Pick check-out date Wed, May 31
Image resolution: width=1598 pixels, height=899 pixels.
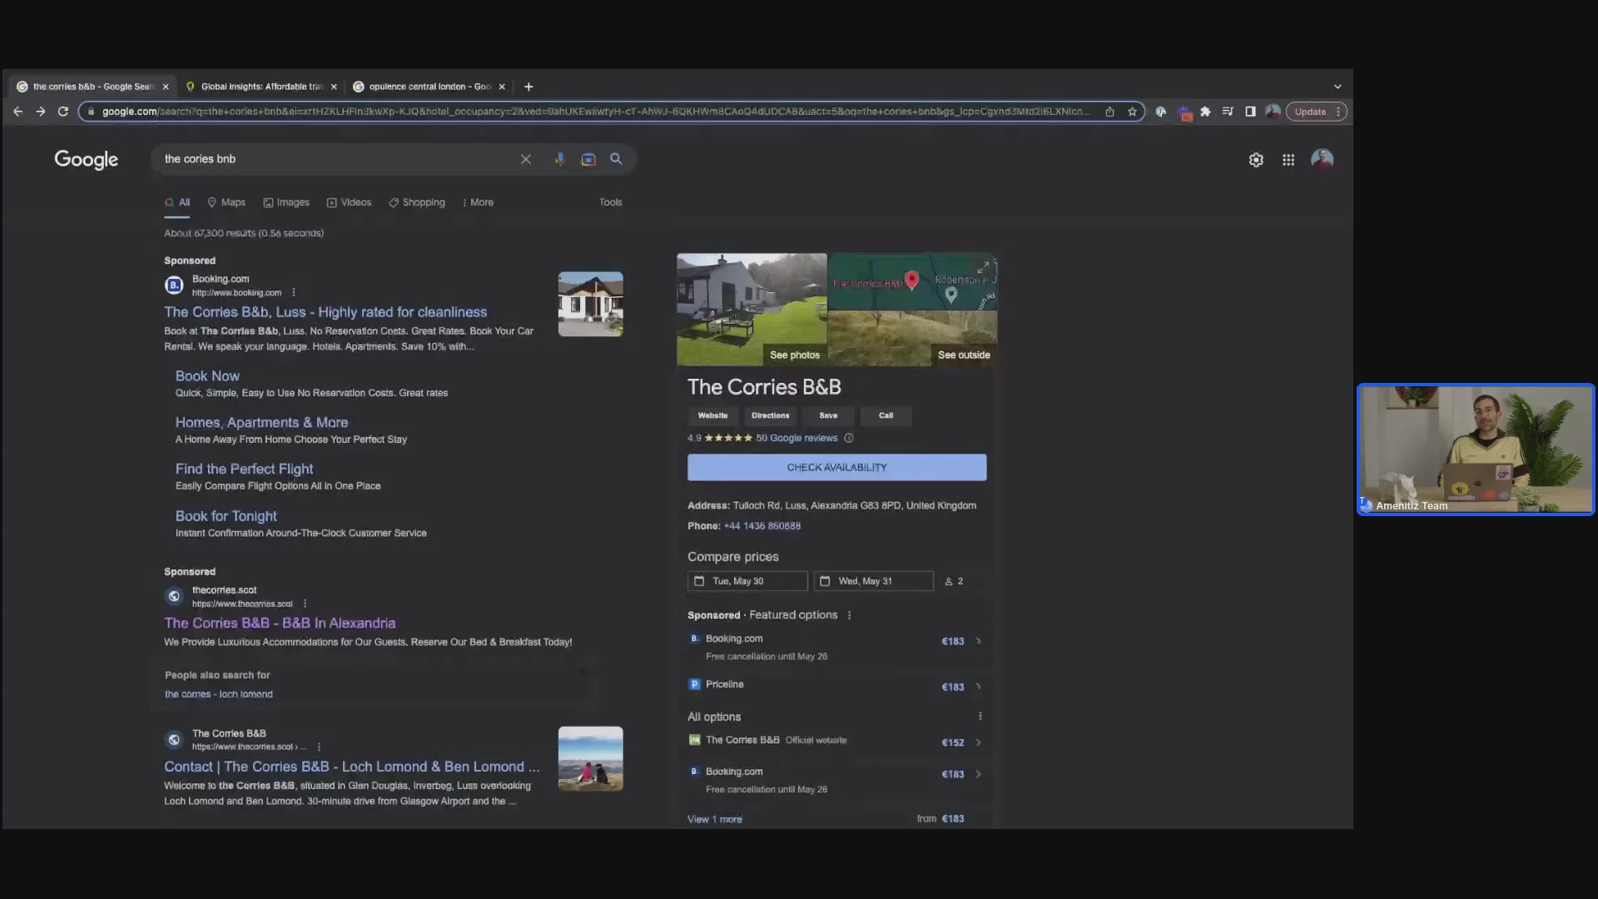[873, 581]
